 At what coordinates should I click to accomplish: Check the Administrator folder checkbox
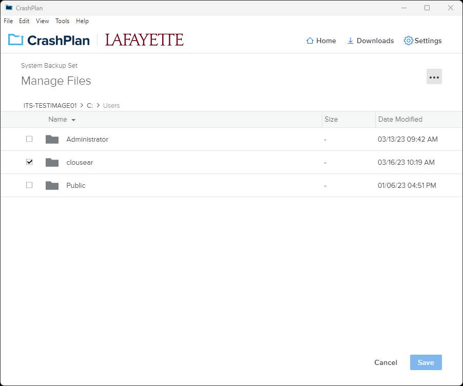[29, 139]
